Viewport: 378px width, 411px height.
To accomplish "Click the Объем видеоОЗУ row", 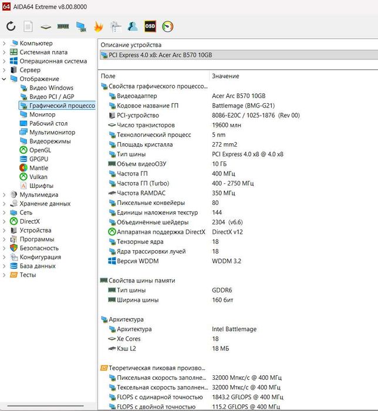I will coord(238,164).
